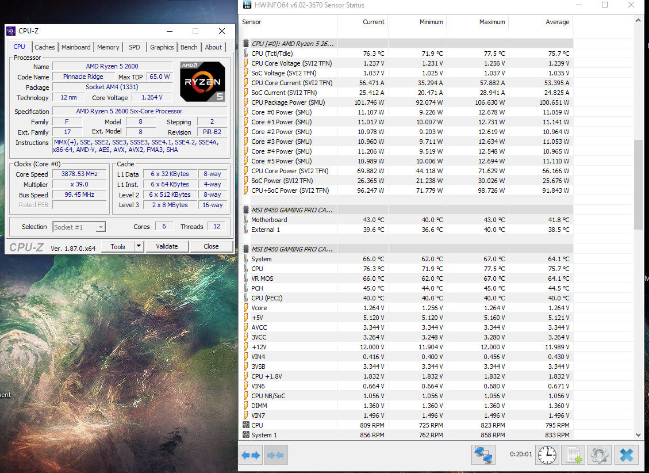Click the scroll-up arrow of HWiNFO sensor list
Screen dimensions: 649x473
pyautogui.click(x=638, y=20)
